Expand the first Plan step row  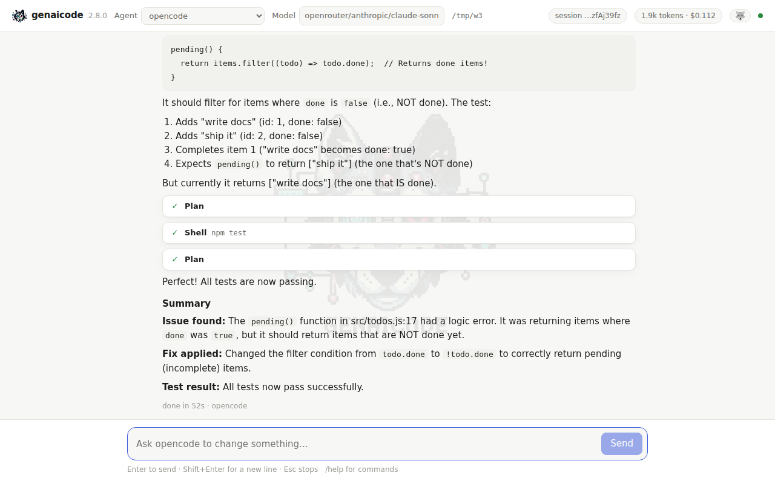pyautogui.click(x=399, y=206)
